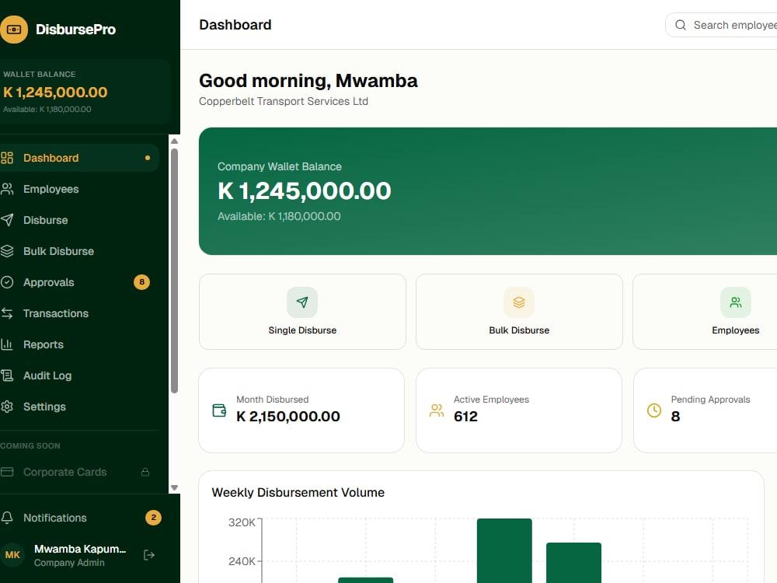This screenshot has width=777, height=583.
Task: Click the Transactions arrows icon in sidebar
Action: click(x=7, y=313)
